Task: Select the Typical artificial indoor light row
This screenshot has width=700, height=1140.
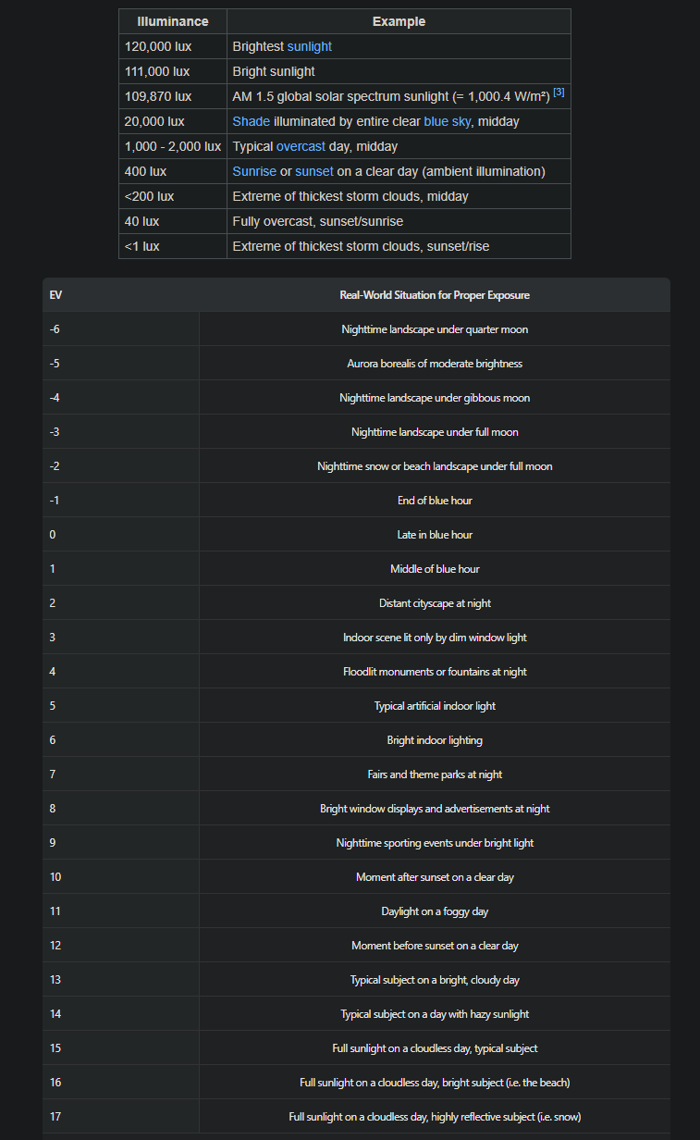Action: coord(435,706)
